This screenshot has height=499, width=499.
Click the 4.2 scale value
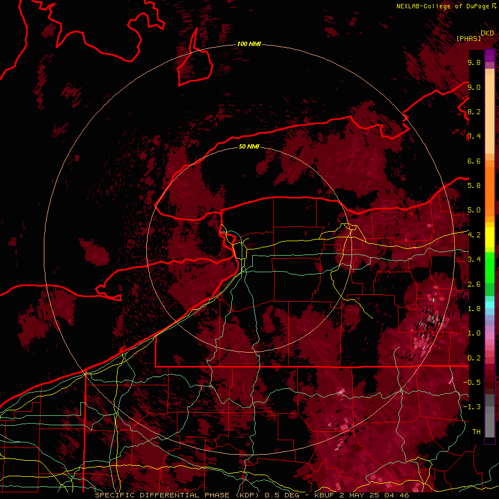click(474, 235)
